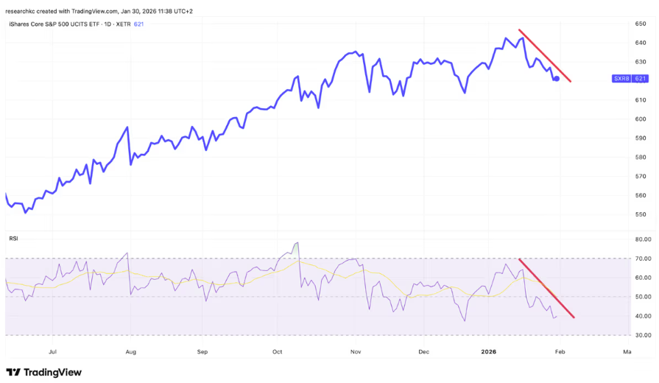Click the Oct label on time axis
The width and height of the screenshot is (659, 383).
click(x=277, y=352)
